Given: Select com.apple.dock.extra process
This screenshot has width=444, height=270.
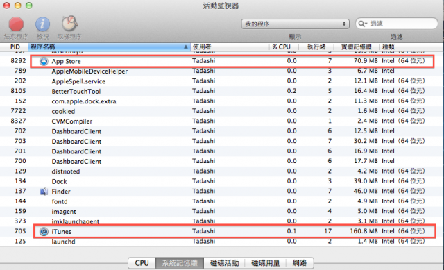Looking at the screenshot, I should point(222,101).
